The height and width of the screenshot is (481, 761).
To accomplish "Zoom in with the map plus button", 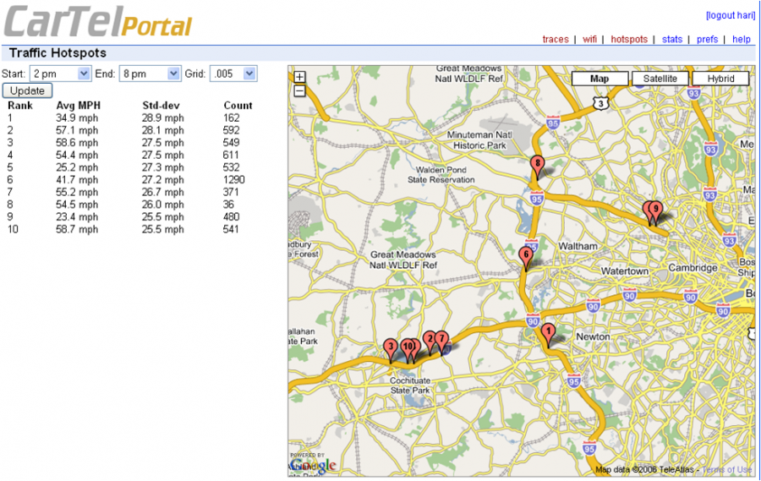I will pos(300,77).
